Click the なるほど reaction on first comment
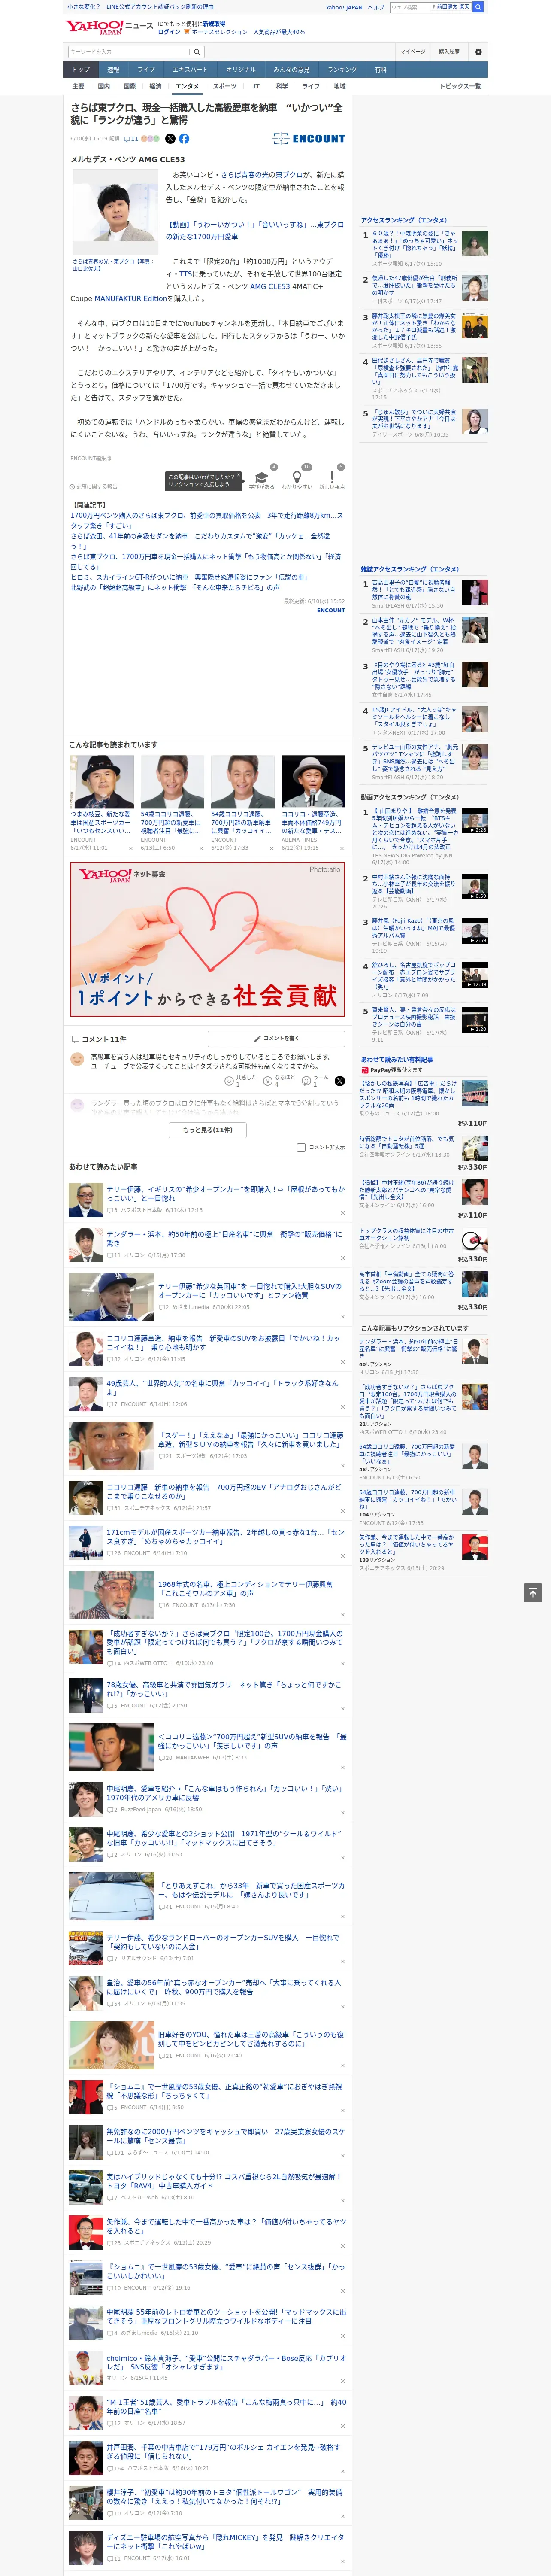551x2576 pixels. pos(279,1080)
